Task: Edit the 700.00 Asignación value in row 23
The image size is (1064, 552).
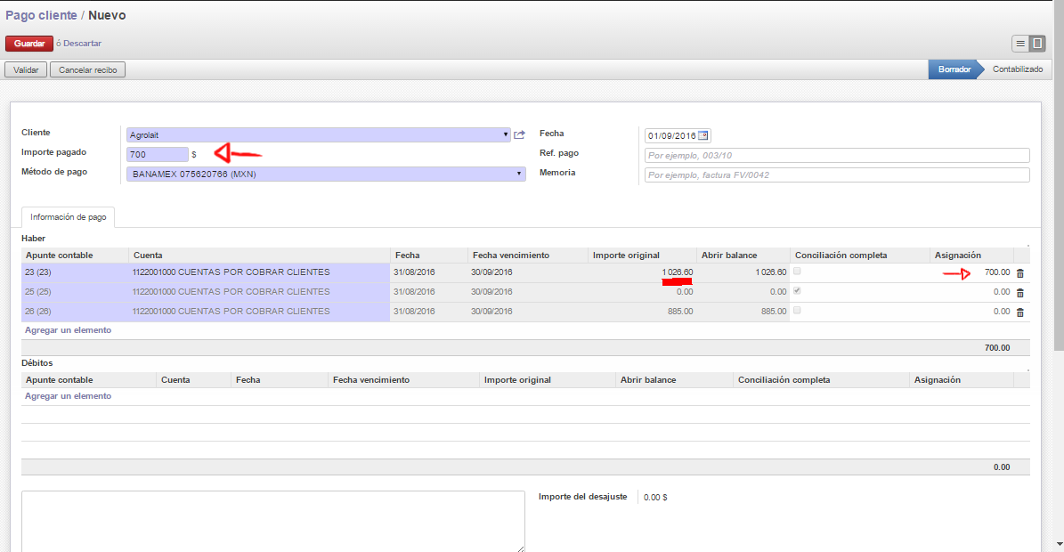Action: [x=997, y=272]
